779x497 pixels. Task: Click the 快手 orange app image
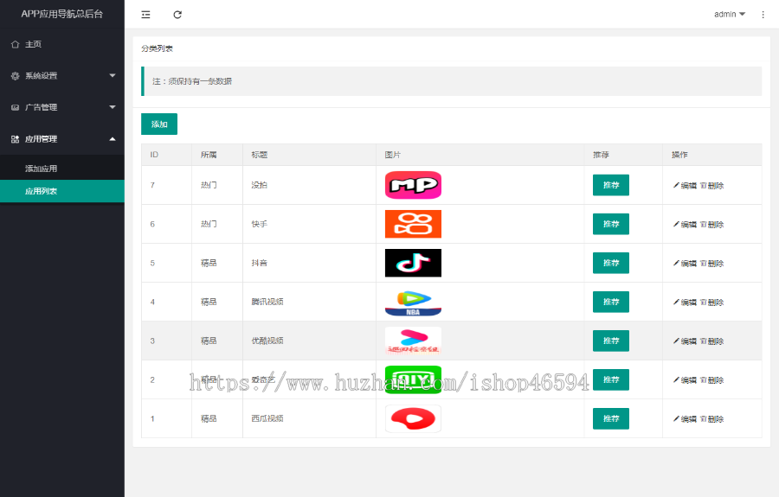[x=413, y=224]
